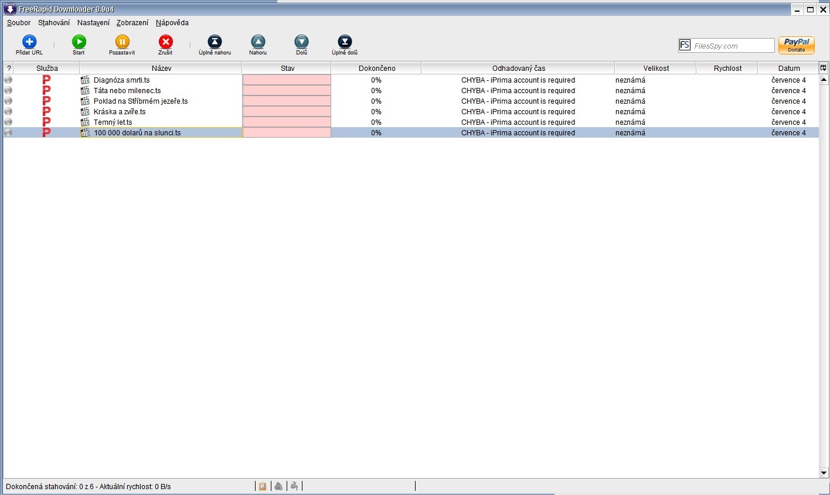Move selected item down with Dolů
The width and height of the screenshot is (830, 495).
[x=301, y=42]
